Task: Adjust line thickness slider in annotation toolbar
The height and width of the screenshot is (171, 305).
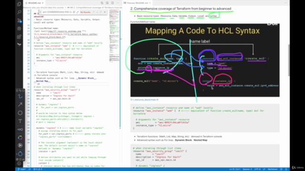Action: click(20, 129)
